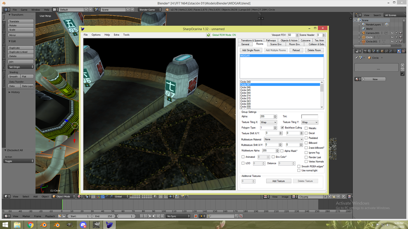Viewport: 408px width, 229px height.
Task: Click Add Single Room button
Action: [251, 50]
